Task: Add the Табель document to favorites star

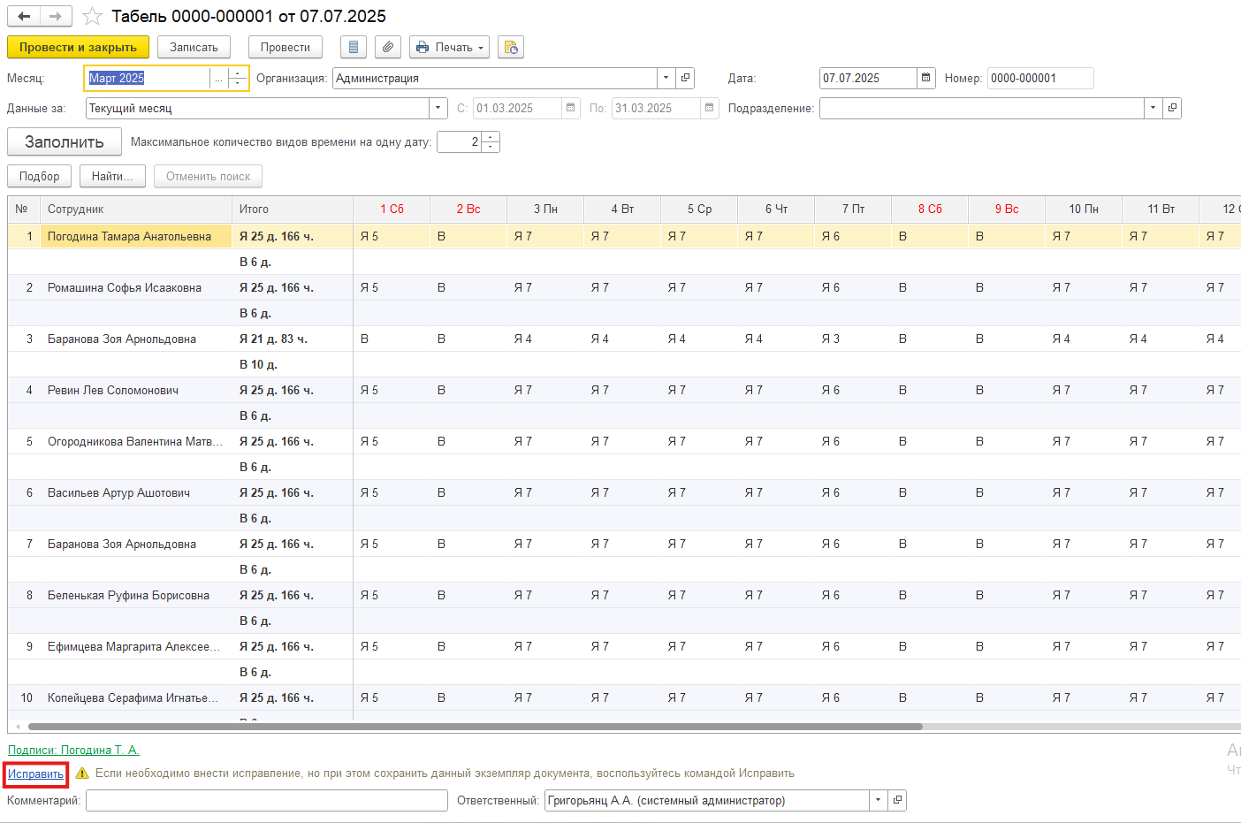Action: (92, 16)
